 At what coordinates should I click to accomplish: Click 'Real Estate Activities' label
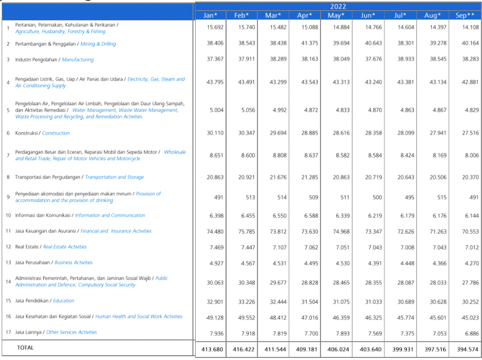pos(65,247)
